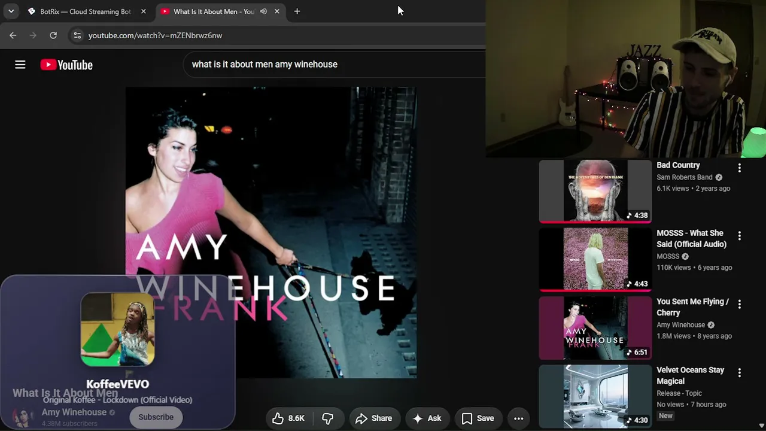Open MOSSS - What She Said (Official Audio) title

tap(691, 238)
